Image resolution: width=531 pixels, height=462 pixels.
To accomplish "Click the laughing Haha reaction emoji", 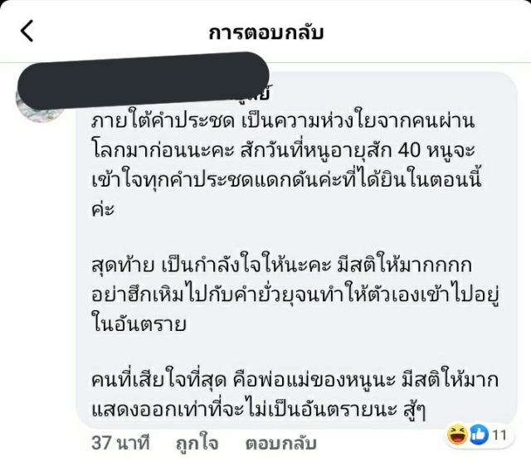I will (x=457, y=435).
